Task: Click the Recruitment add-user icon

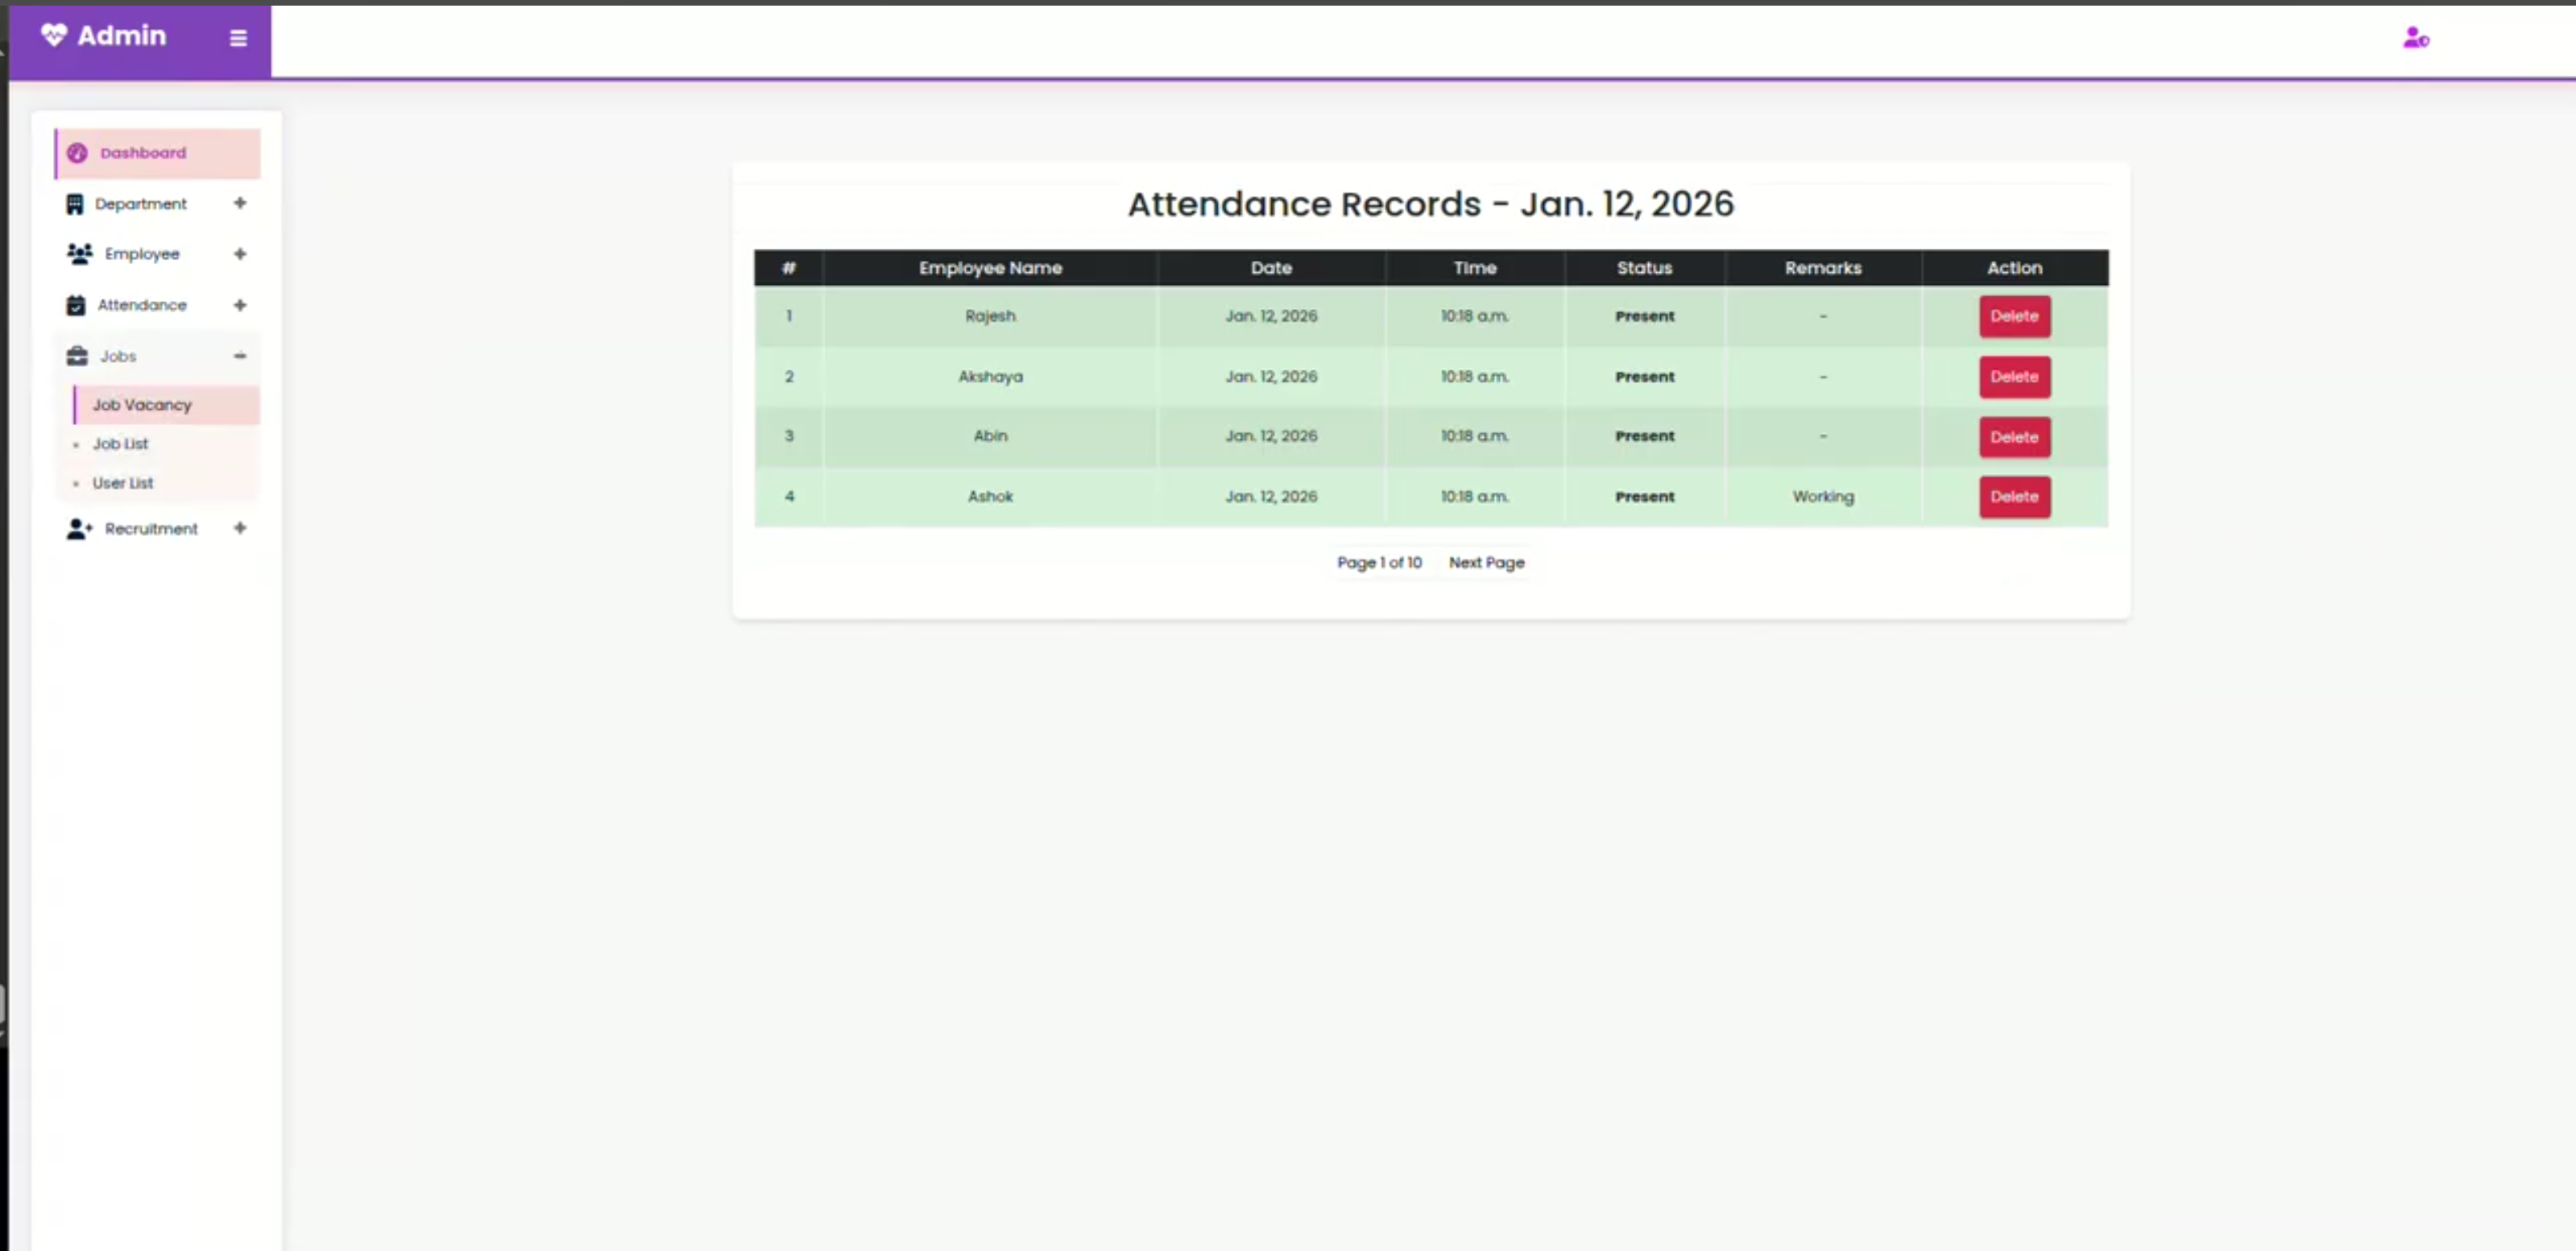Action: (x=80, y=529)
